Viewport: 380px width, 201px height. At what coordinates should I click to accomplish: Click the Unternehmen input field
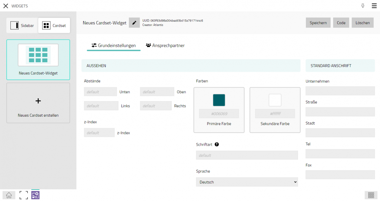[340, 91]
